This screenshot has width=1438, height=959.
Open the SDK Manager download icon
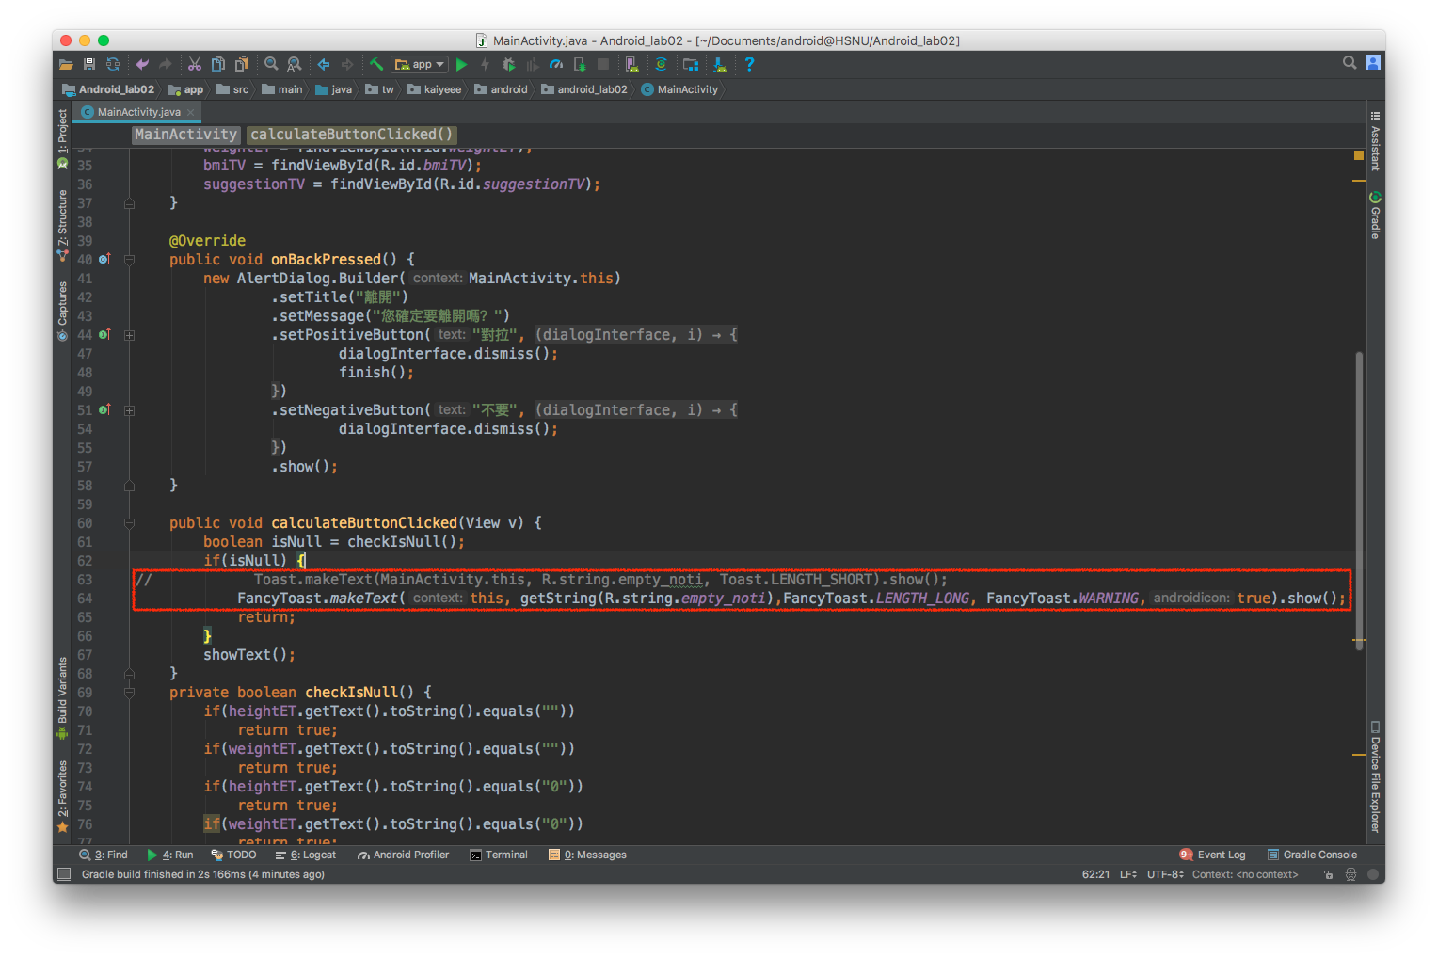coord(720,65)
